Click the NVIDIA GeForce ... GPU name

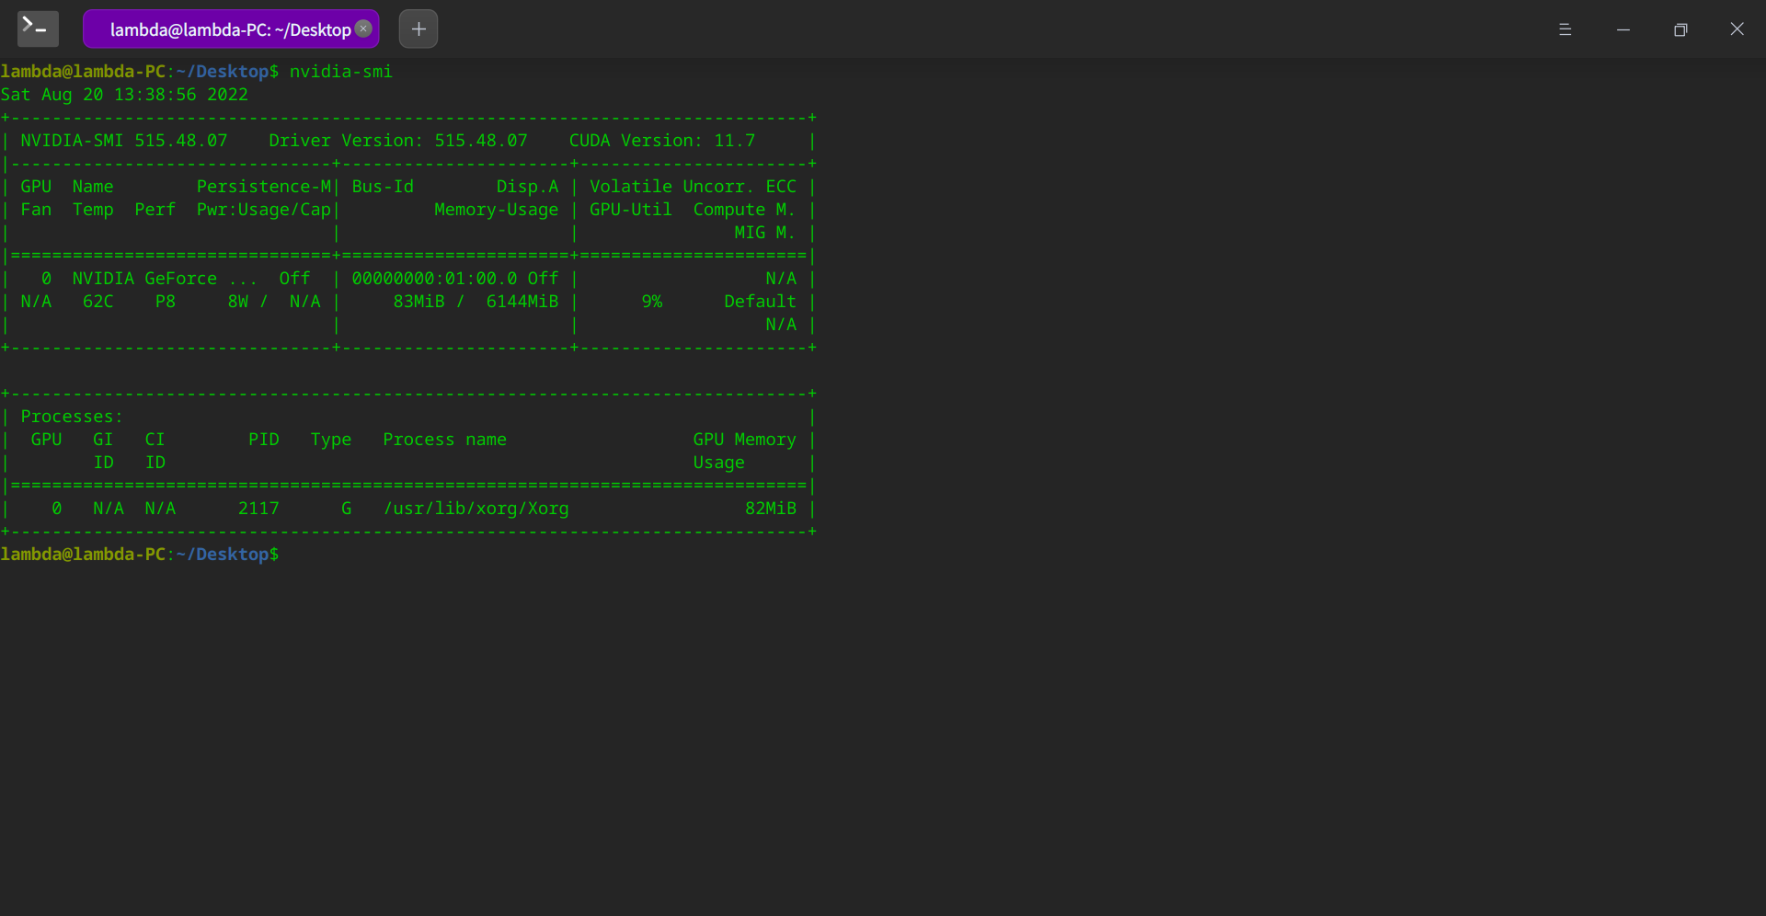pyautogui.click(x=165, y=279)
